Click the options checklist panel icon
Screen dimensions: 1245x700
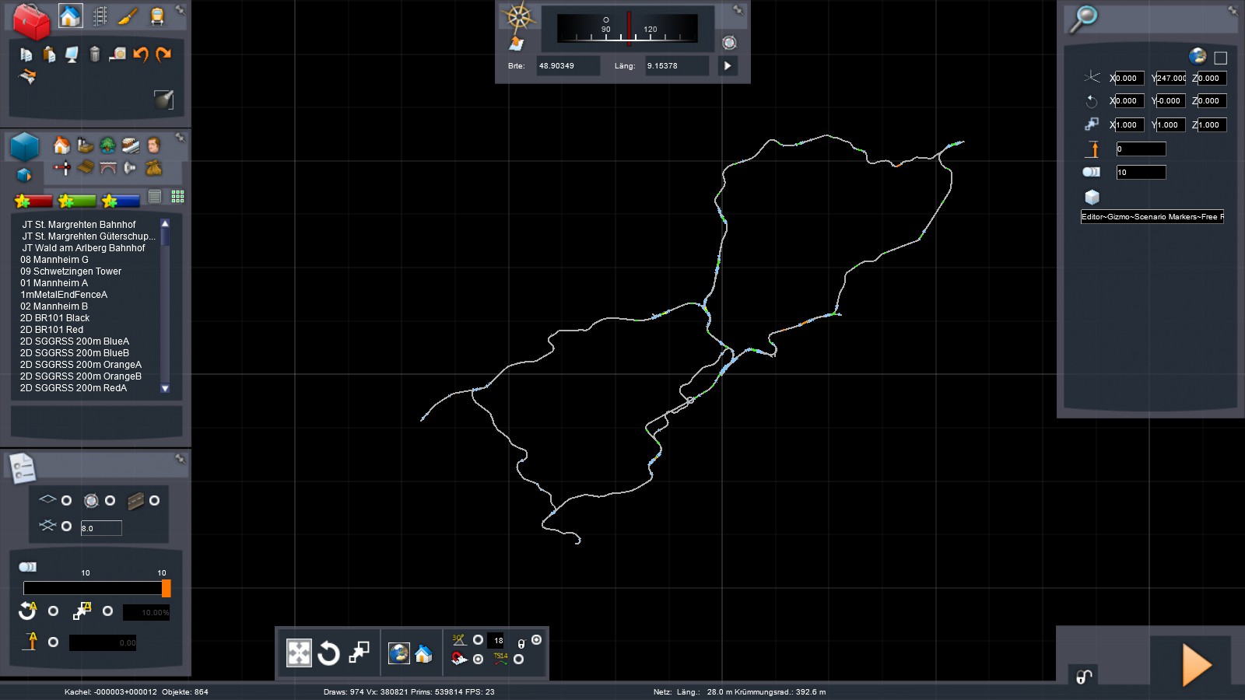click(23, 468)
